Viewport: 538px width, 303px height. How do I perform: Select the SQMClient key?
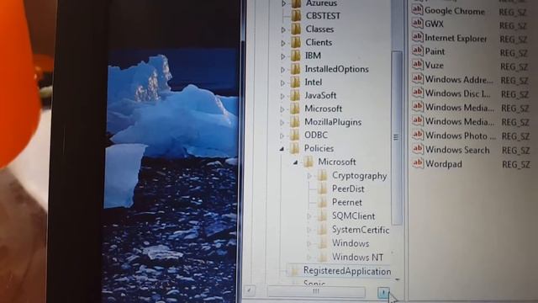point(353,216)
